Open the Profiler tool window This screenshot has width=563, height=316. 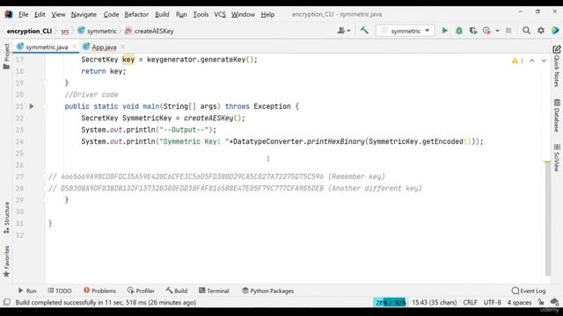[141, 291]
